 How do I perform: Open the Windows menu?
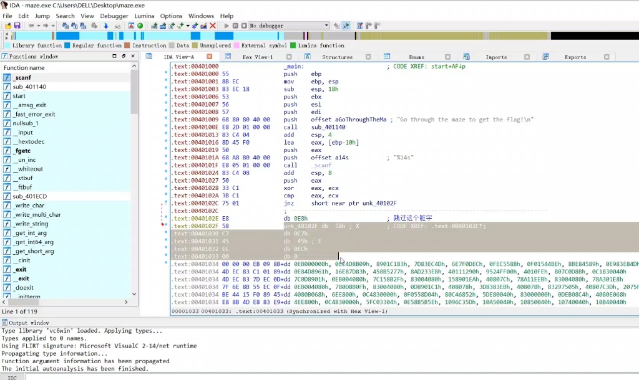point(201,16)
